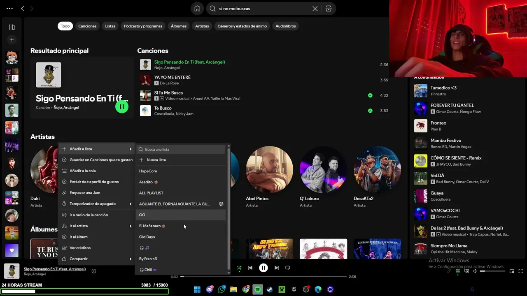Choose Añadir a la cola

[x=97, y=171]
